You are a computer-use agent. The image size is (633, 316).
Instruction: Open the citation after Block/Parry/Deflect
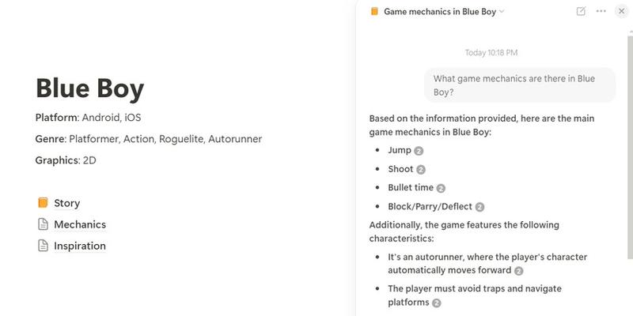click(479, 207)
